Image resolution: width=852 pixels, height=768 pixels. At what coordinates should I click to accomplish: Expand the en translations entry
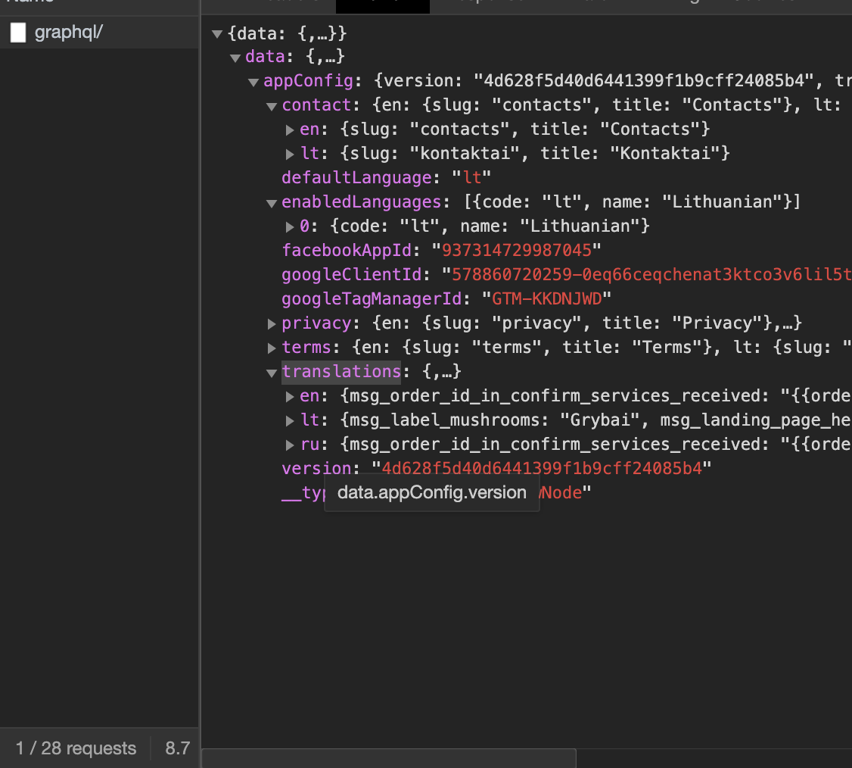pos(290,397)
